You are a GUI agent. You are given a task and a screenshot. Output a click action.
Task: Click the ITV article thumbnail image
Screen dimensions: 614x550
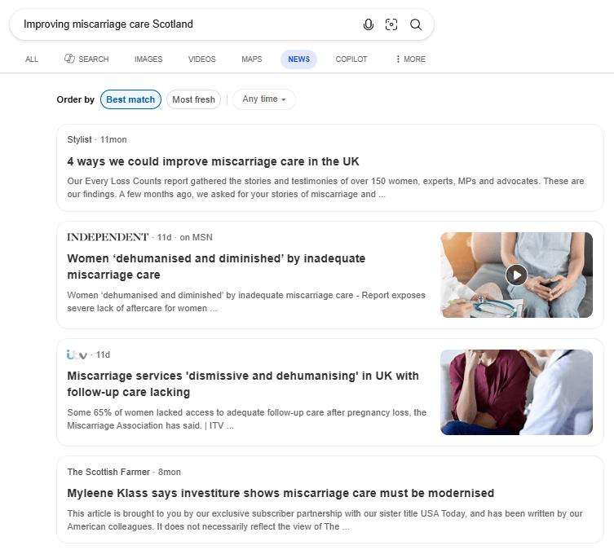516,392
